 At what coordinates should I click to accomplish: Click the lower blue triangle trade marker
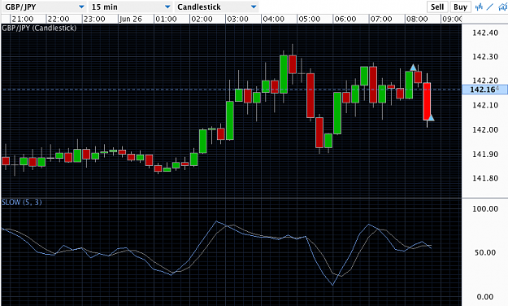(431, 117)
